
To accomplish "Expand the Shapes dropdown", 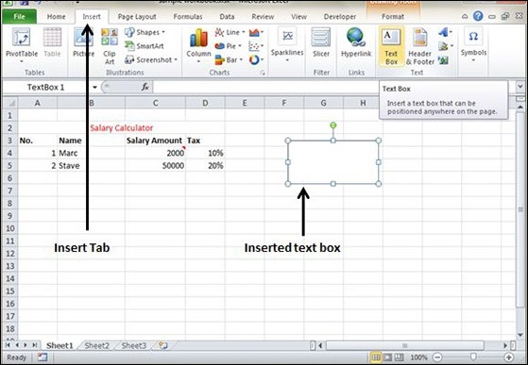I will 163,32.
